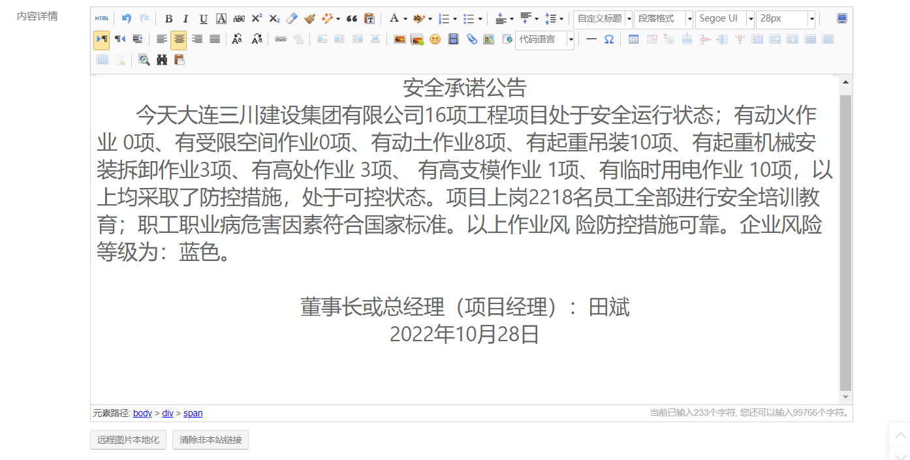This screenshot has height=460, width=910.
Task: Insert a special character with the Omega icon
Action: [x=609, y=39]
